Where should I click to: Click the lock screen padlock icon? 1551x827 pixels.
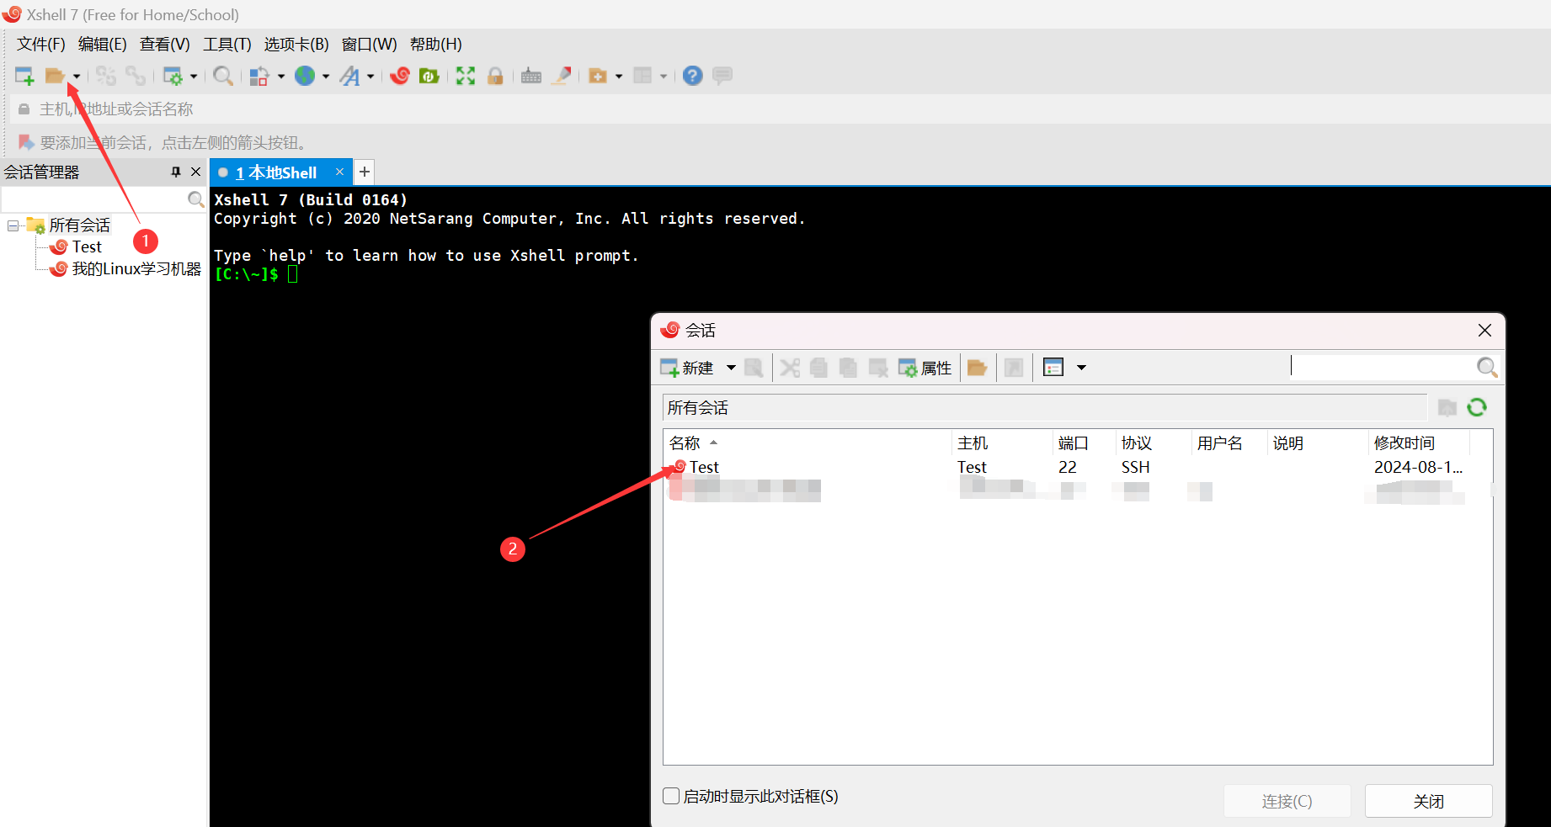click(x=495, y=76)
